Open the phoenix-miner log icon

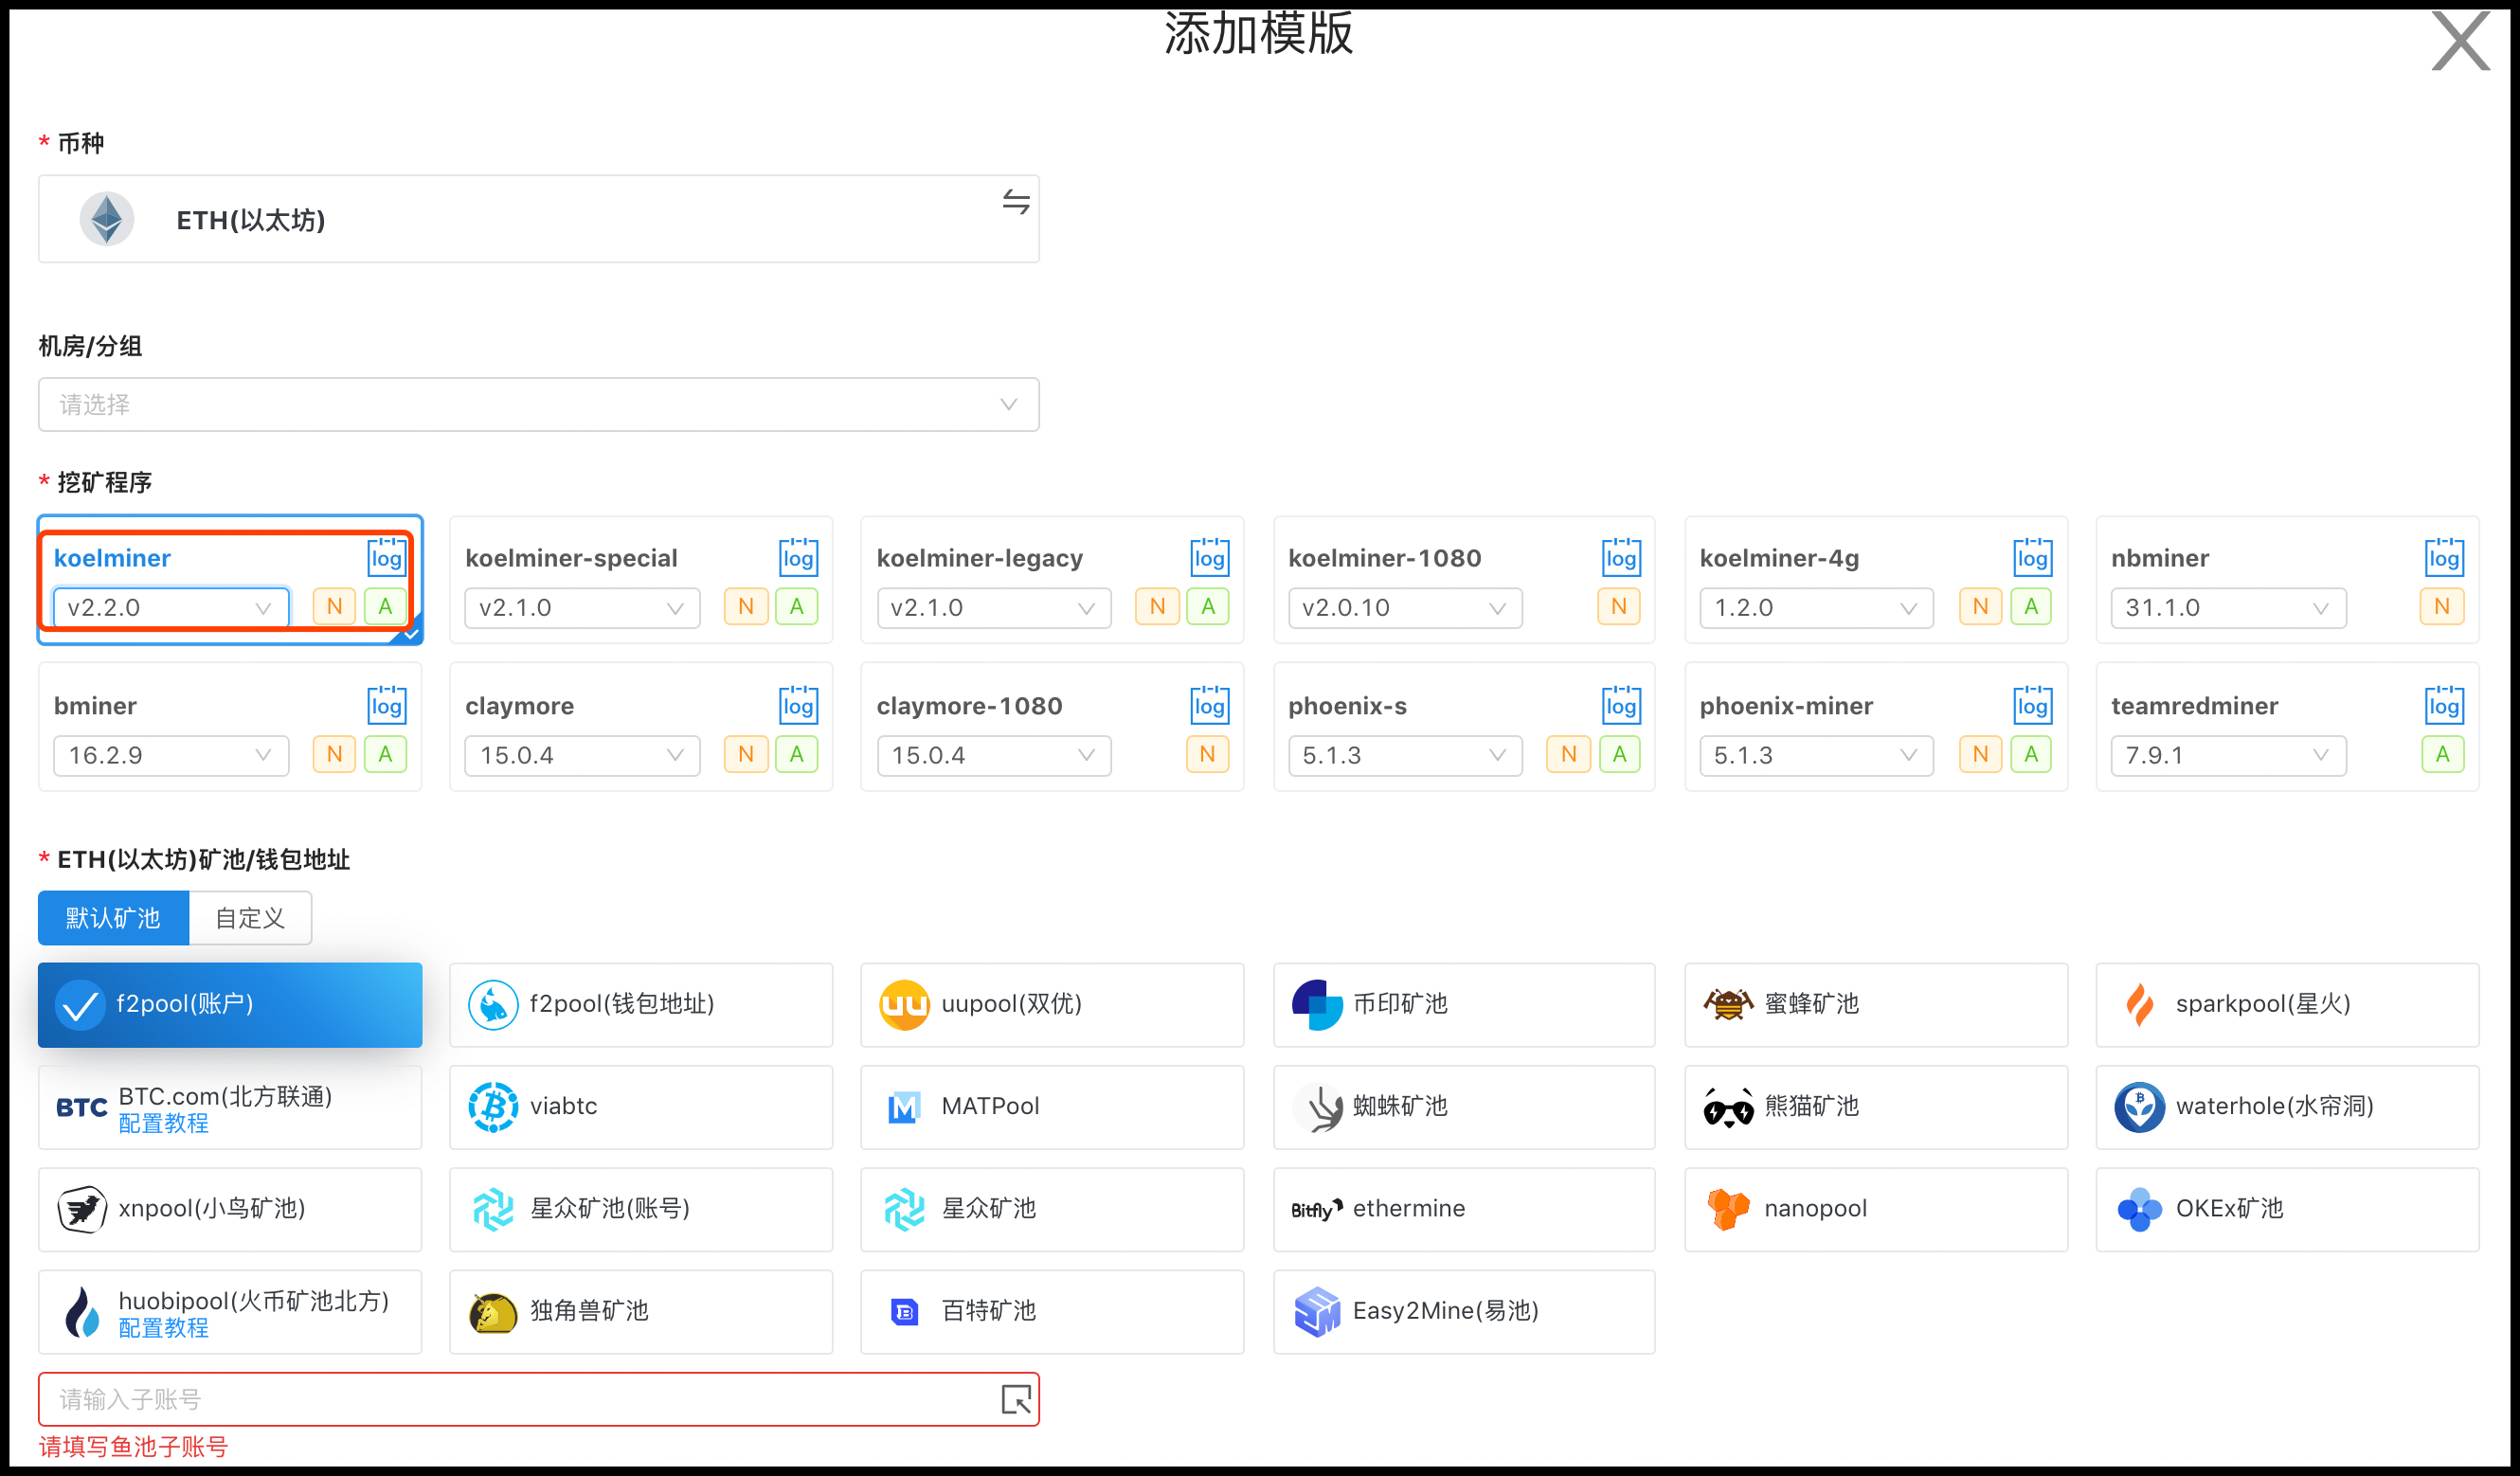point(2032,705)
